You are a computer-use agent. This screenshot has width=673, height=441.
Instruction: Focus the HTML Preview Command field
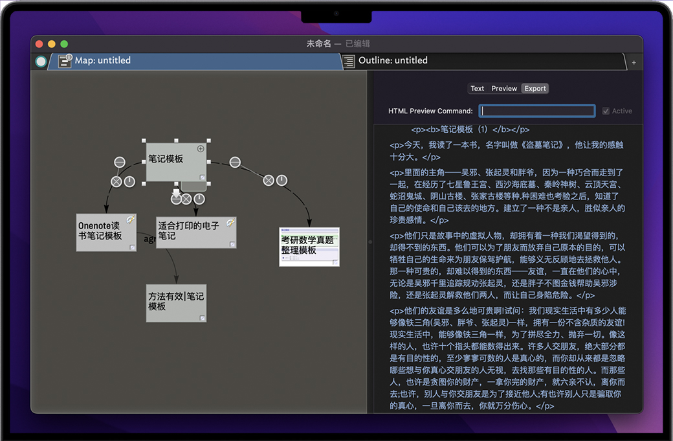[x=536, y=111]
